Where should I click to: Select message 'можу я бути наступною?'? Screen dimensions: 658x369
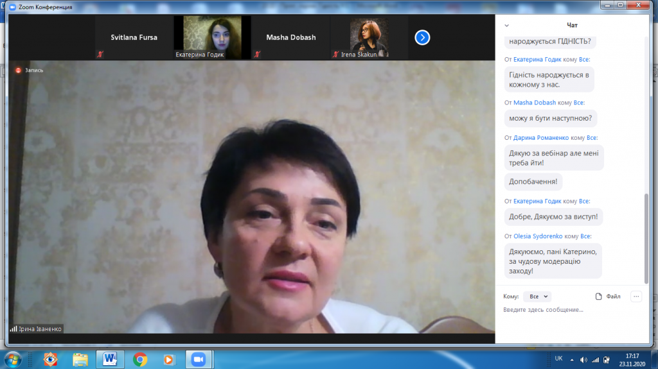[x=551, y=118]
